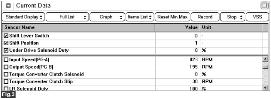Check Torque Converter Clutch Slip checkbox
This screenshot has width=271, height=99.
coord(6,82)
